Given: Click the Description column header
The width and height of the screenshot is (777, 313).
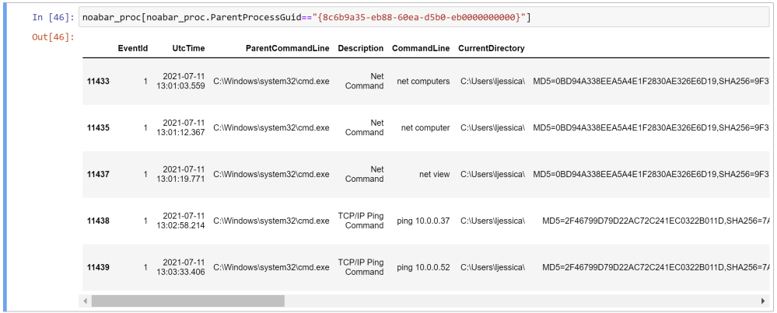Looking at the screenshot, I should point(360,48).
